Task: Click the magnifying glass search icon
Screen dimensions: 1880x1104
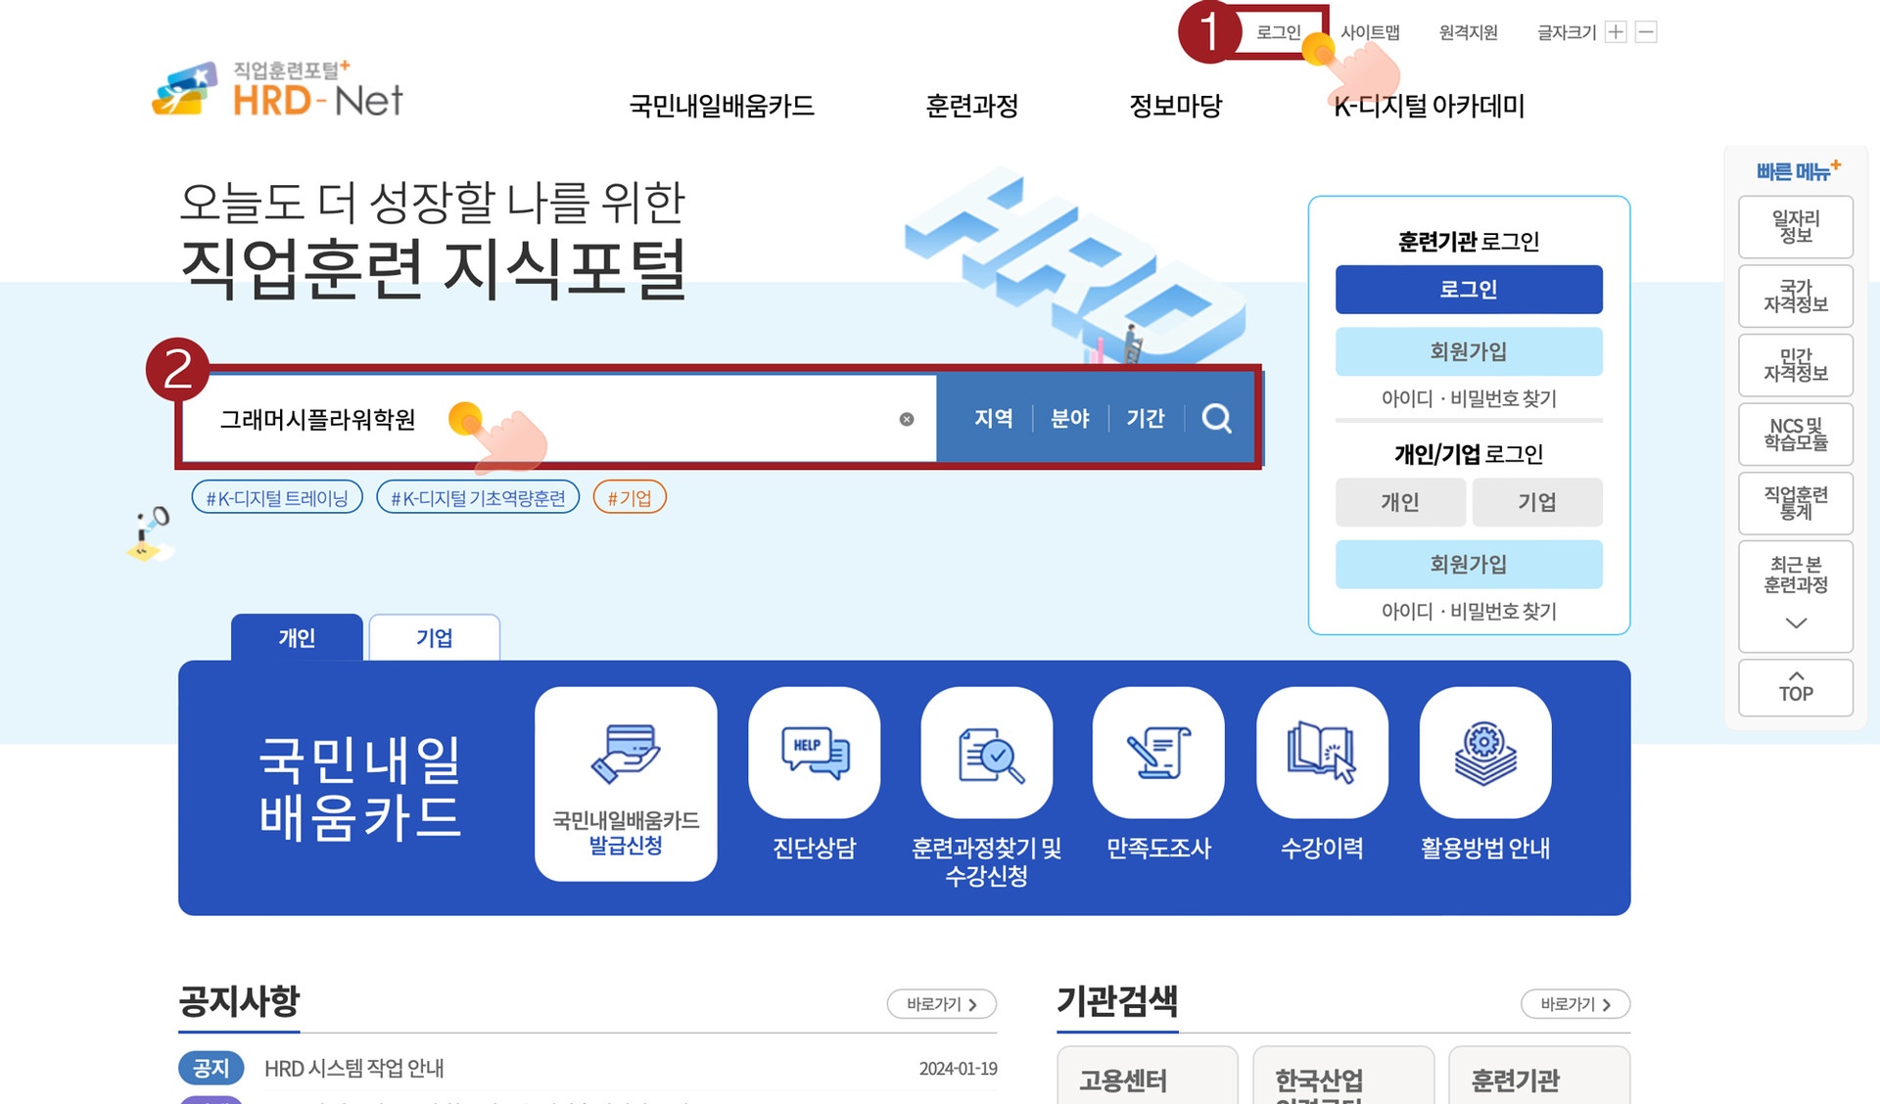Action: coord(1216,419)
